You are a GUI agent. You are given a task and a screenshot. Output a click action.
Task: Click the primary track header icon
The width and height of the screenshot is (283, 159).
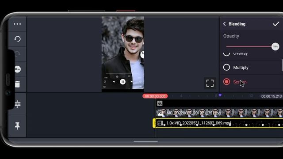(x=160, y=103)
